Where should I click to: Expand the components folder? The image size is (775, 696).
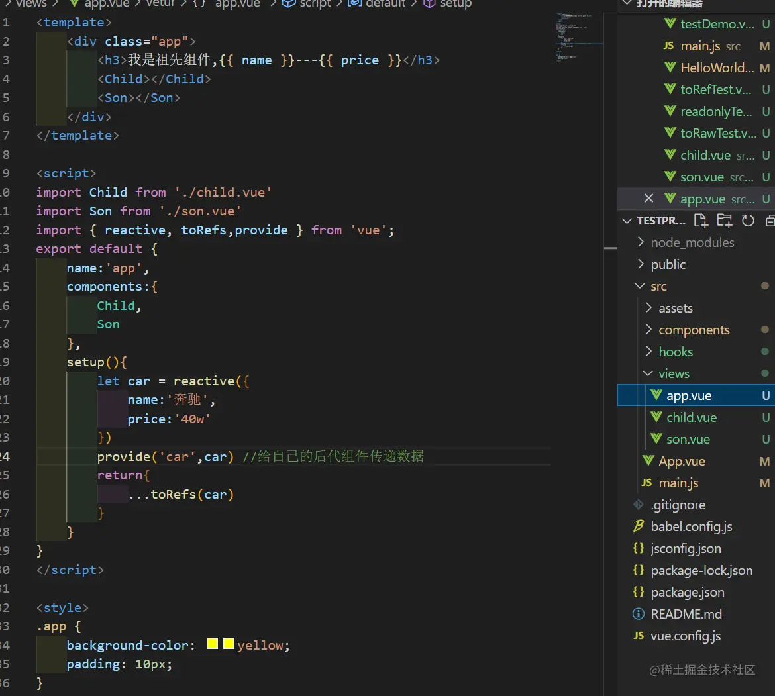pos(648,330)
